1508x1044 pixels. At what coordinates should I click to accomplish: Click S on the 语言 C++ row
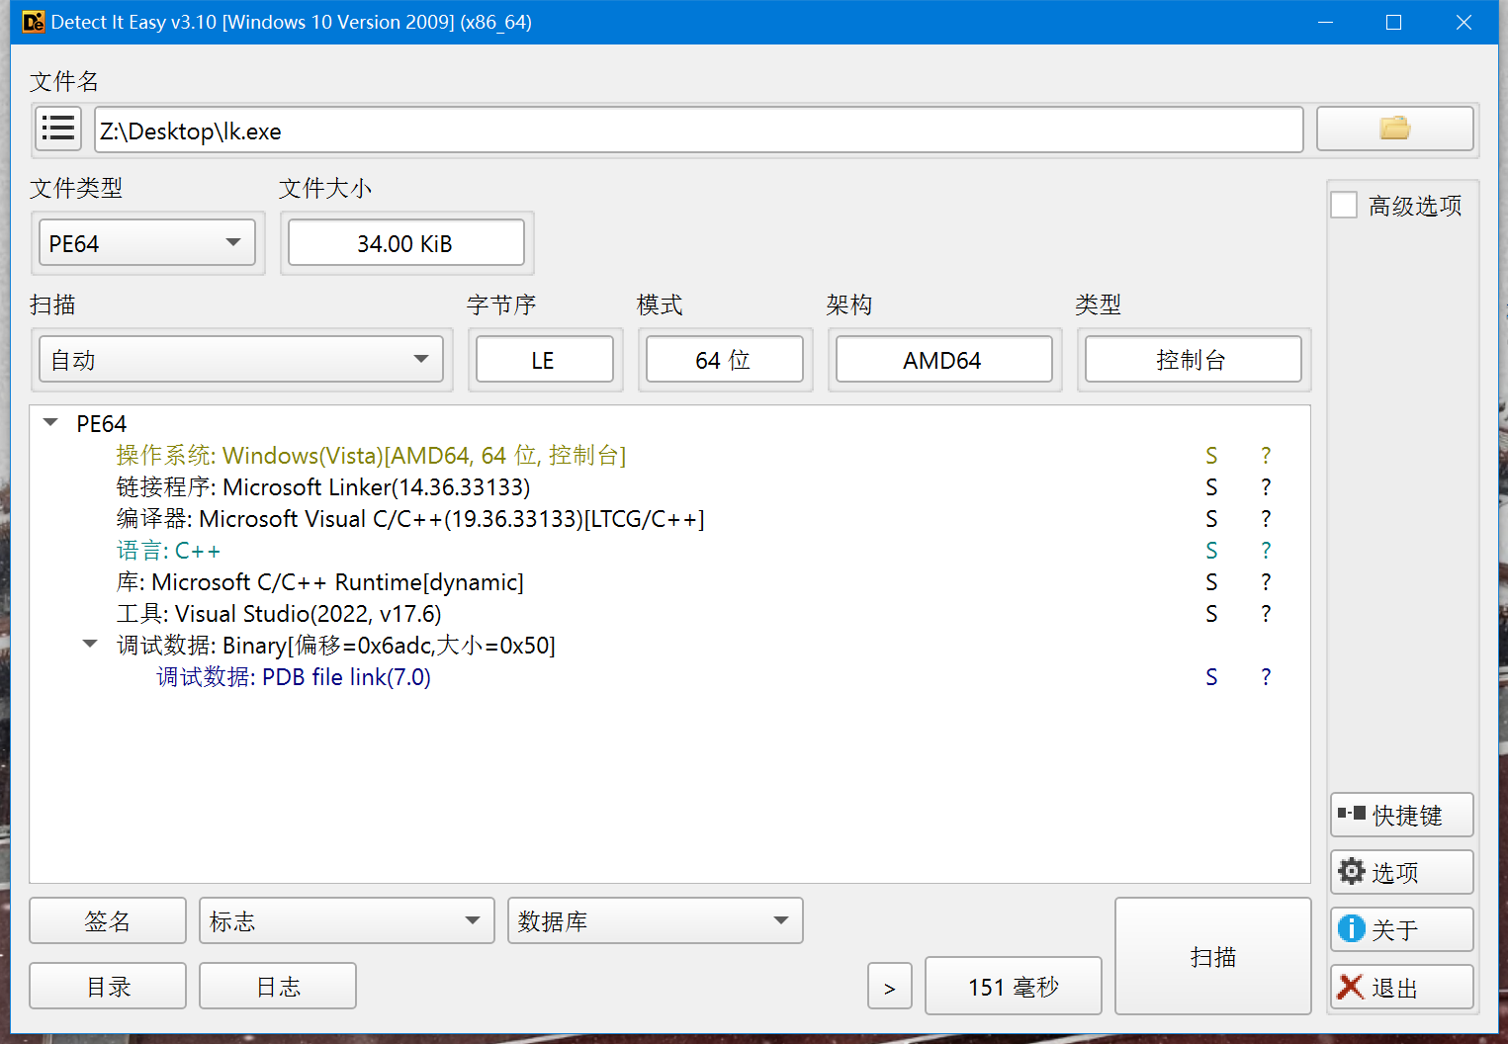[x=1211, y=550]
